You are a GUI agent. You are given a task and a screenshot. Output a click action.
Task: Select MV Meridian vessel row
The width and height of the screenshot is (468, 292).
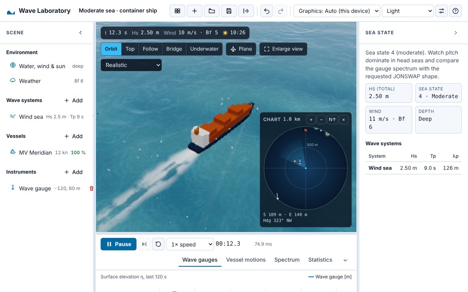tap(47, 153)
